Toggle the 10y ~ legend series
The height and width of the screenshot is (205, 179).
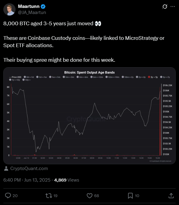coord(26,80)
